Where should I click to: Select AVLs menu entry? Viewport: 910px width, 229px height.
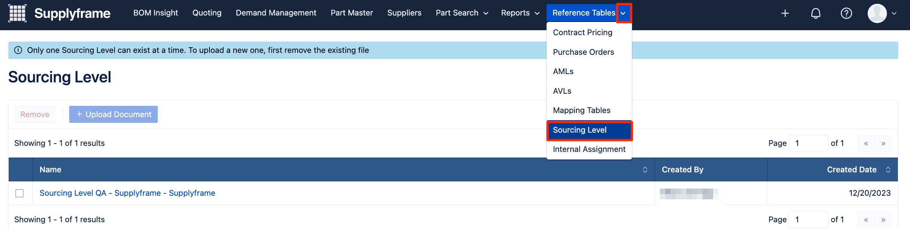click(589, 91)
